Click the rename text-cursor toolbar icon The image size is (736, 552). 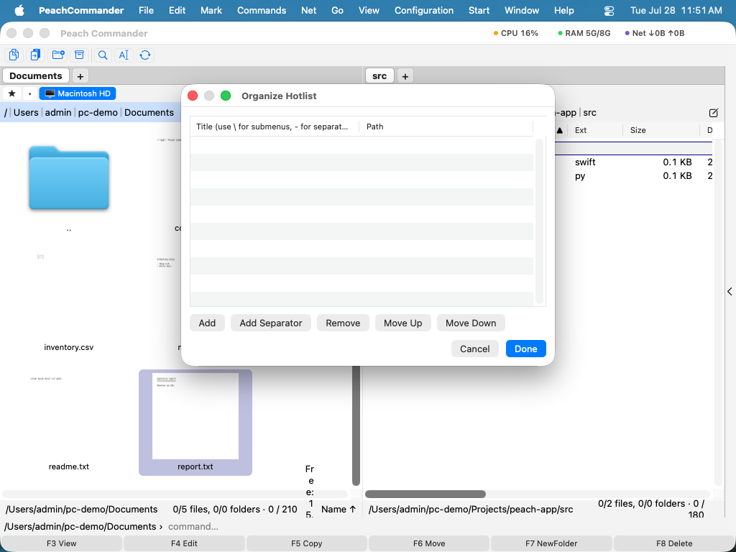124,55
